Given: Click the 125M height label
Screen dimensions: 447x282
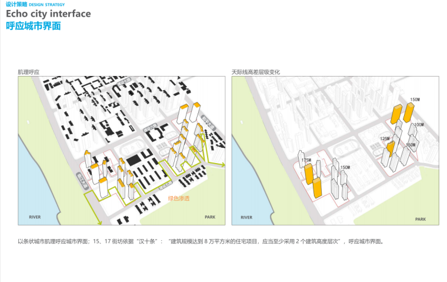Looking at the screenshot, I should (x=385, y=139).
